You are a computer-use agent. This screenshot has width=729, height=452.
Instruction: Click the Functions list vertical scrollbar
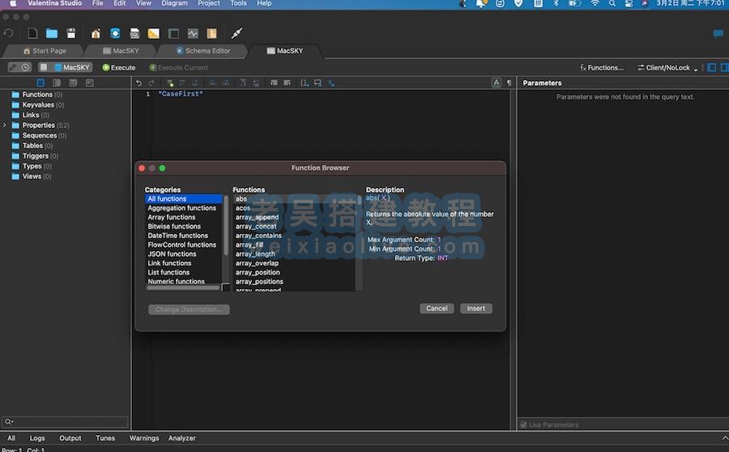(x=359, y=200)
